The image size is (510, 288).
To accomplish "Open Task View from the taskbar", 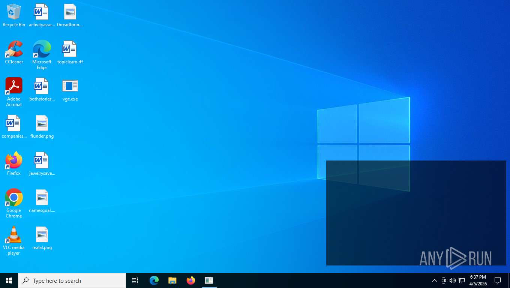I will [x=135, y=280].
